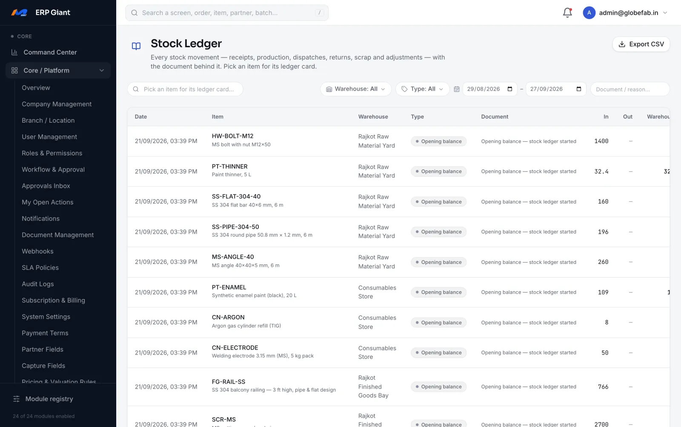Click the Document column header
The image size is (681, 427).
coord(495,117)
